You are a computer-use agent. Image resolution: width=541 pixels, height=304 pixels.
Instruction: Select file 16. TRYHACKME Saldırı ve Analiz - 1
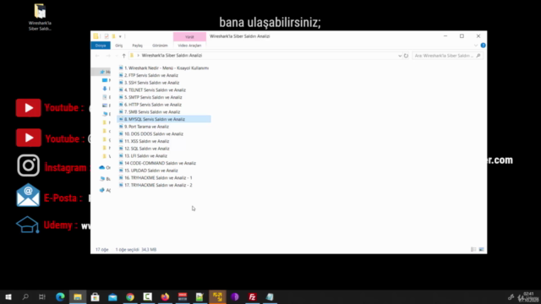[156, 178]
